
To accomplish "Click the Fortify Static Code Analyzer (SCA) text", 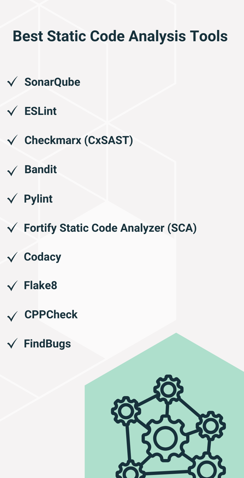I will [x=110, y=228].
